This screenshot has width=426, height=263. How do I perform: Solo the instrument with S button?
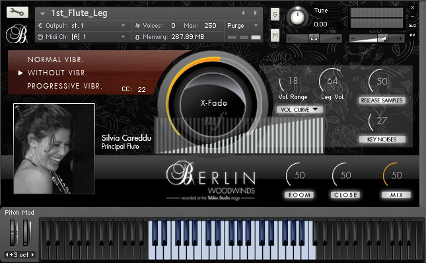pos(275,14)
